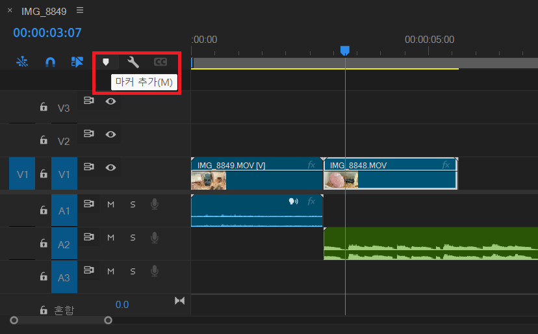Click the right zoom scrollbar handle
Viewport: 538px width, 334px height.
[x=108, y=320]
